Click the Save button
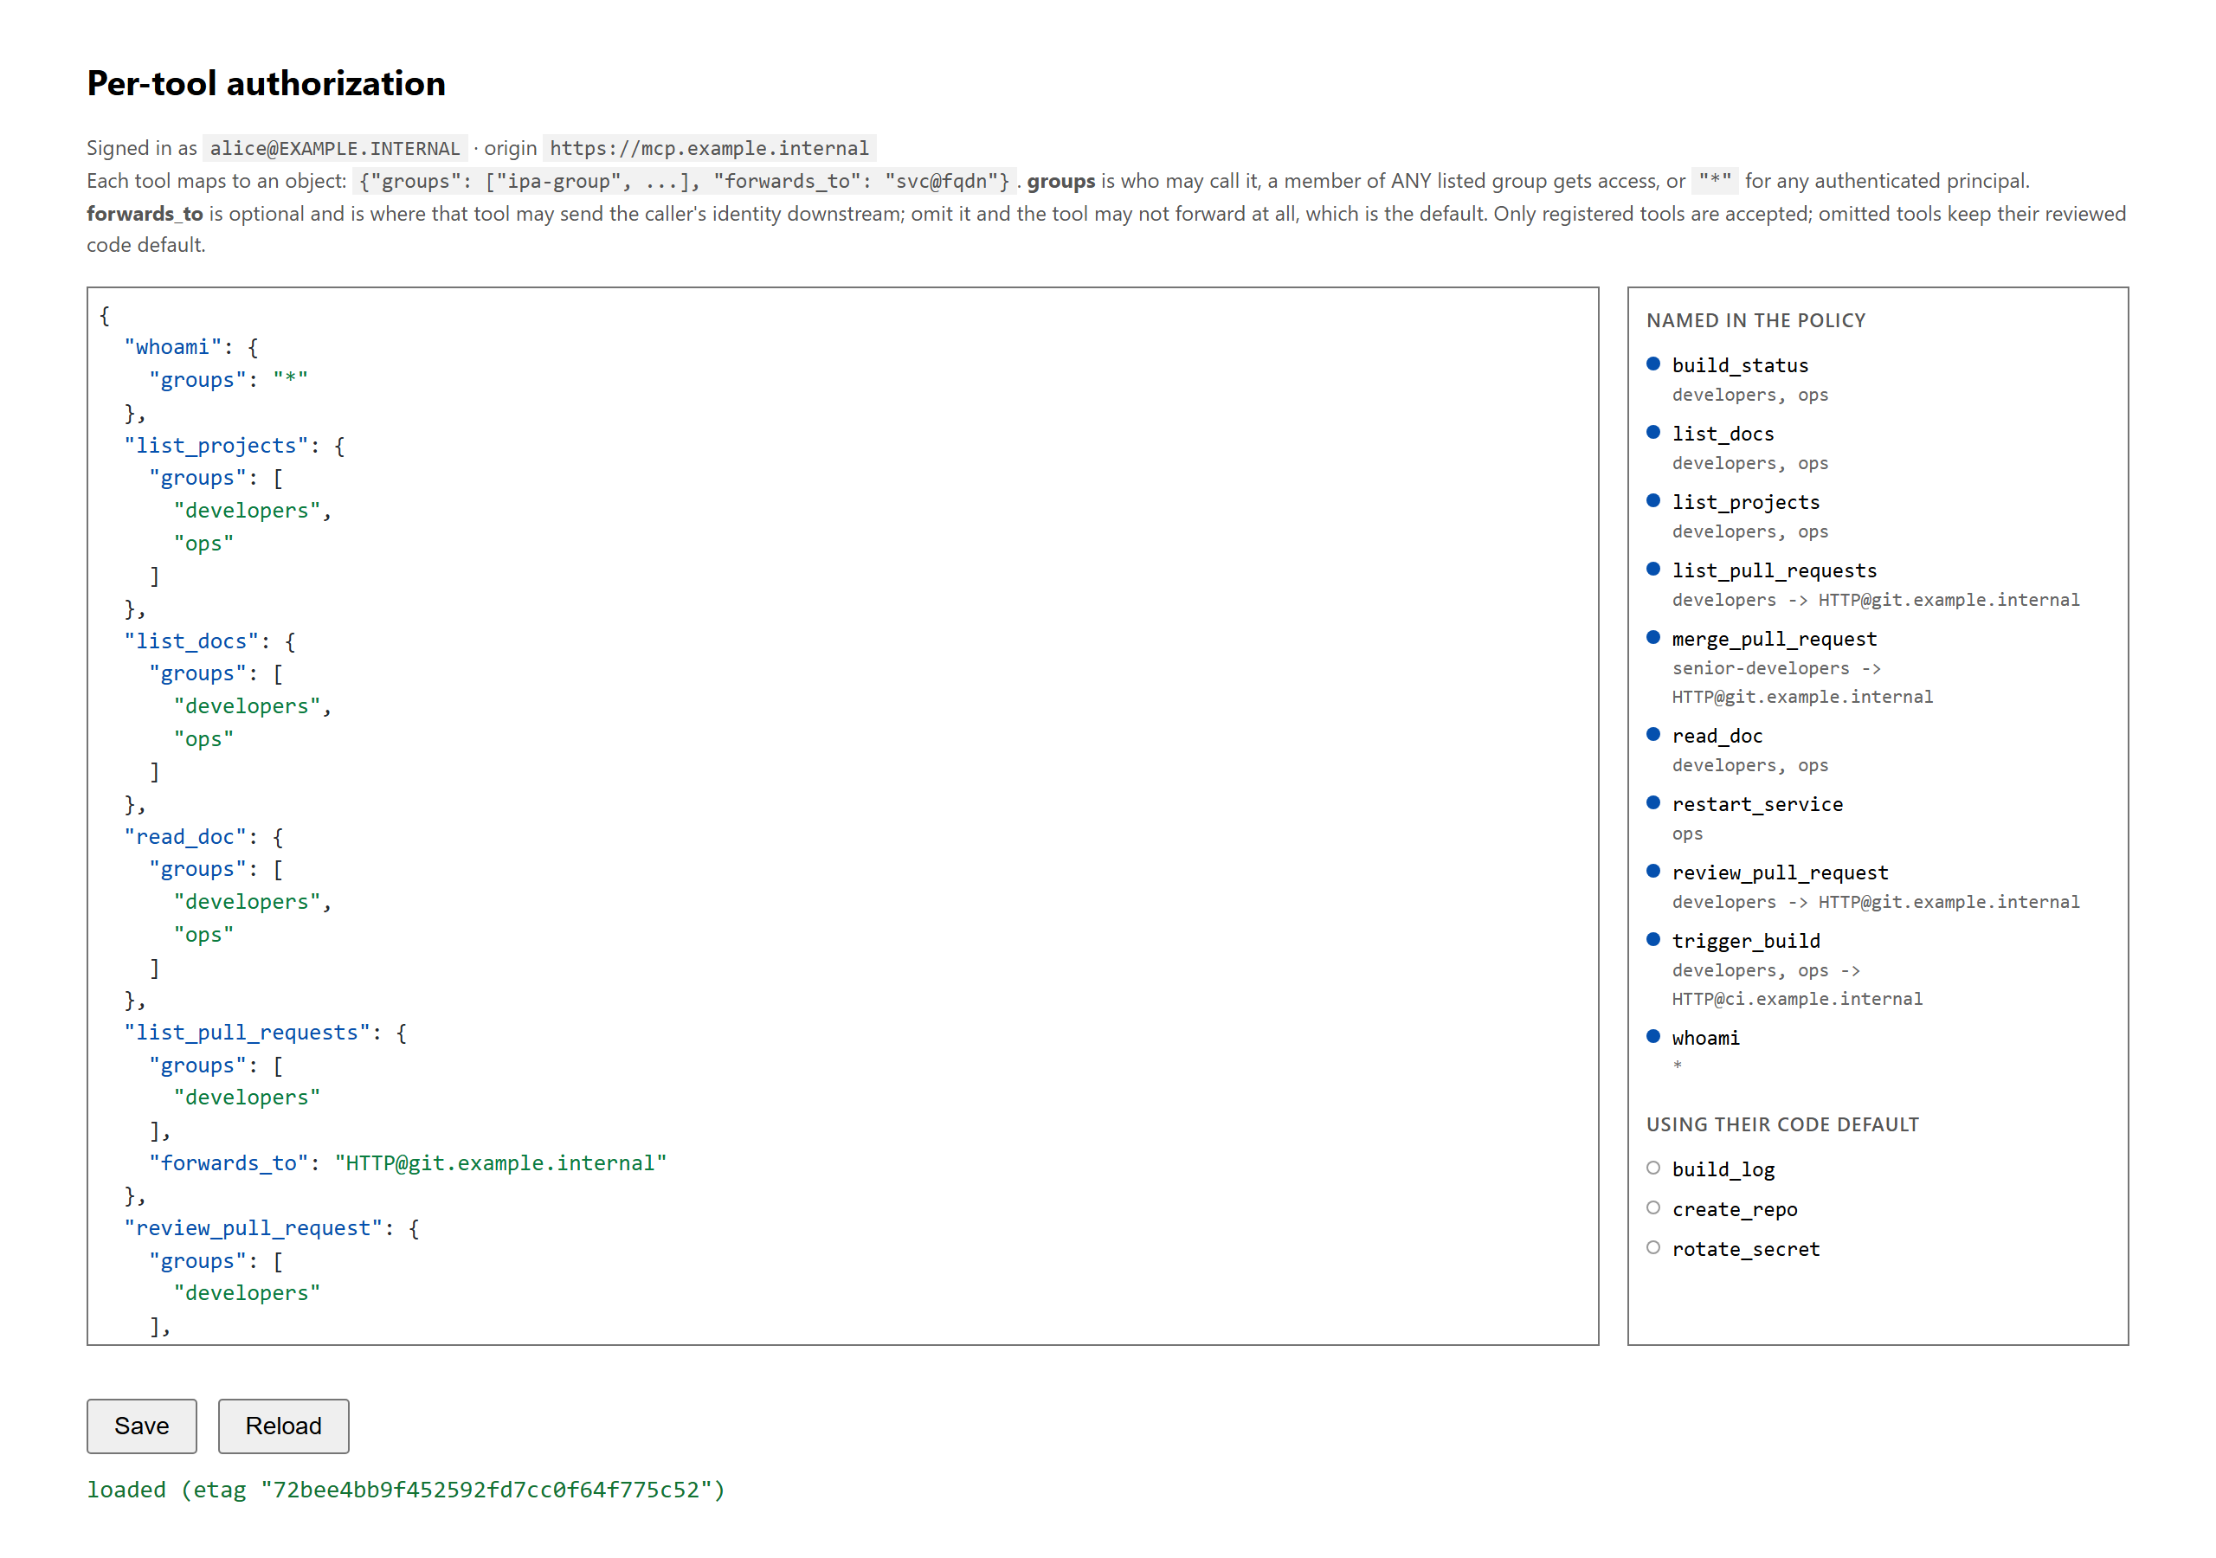The width and height of the screenshot is (2216, 1558). [142, 1426]
